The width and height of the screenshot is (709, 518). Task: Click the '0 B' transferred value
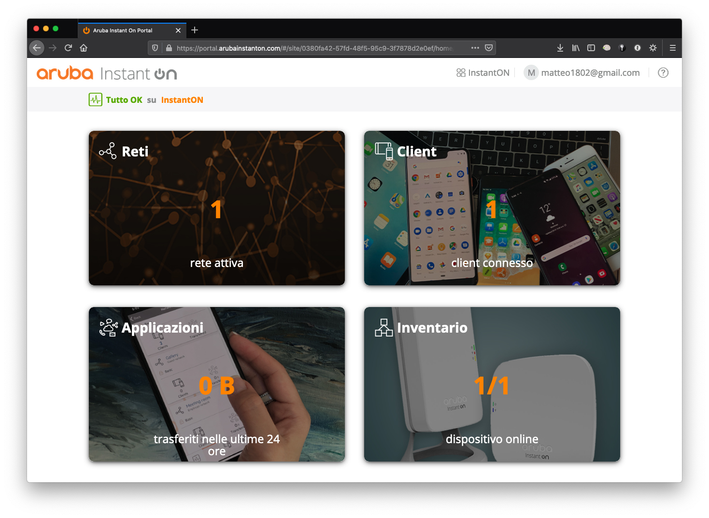pyautogui.click(x=217, y=386)
